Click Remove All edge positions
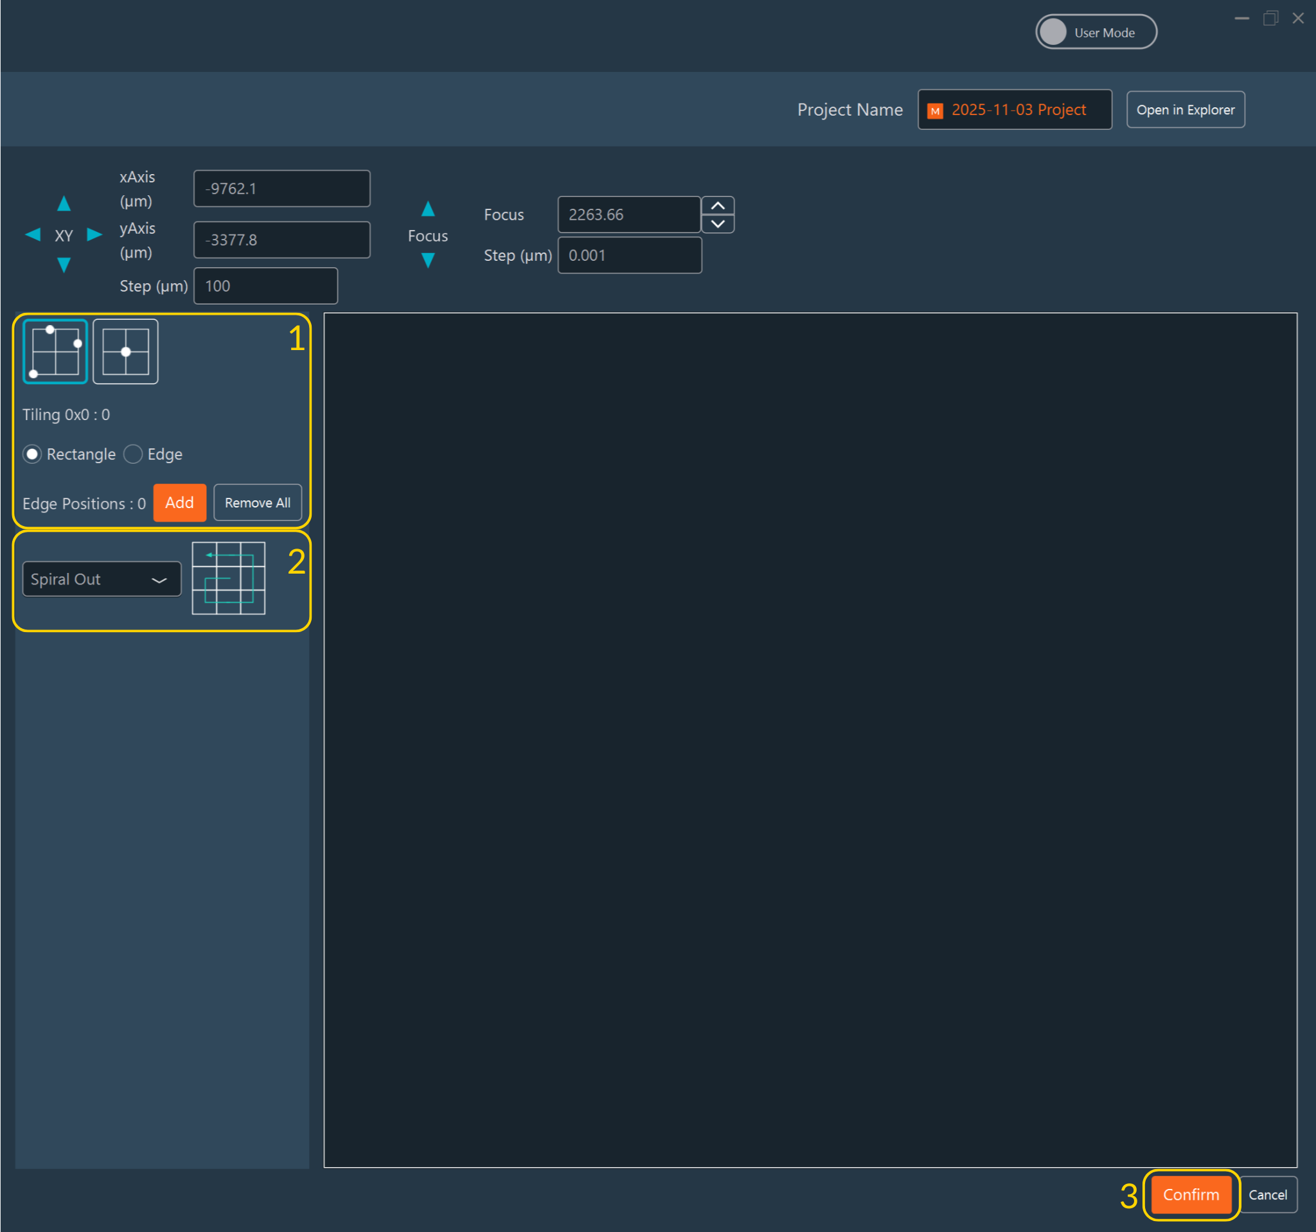 257,503
